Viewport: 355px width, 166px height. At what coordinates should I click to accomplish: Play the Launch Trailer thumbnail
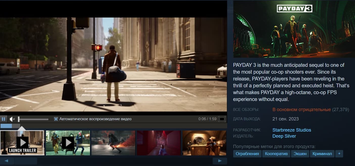pyautogui.click(x=22, y=143)
